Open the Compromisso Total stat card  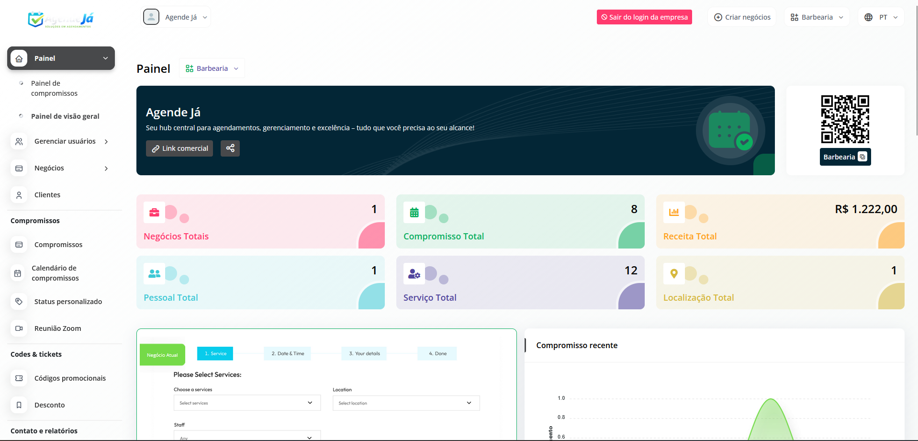(520, 221)
